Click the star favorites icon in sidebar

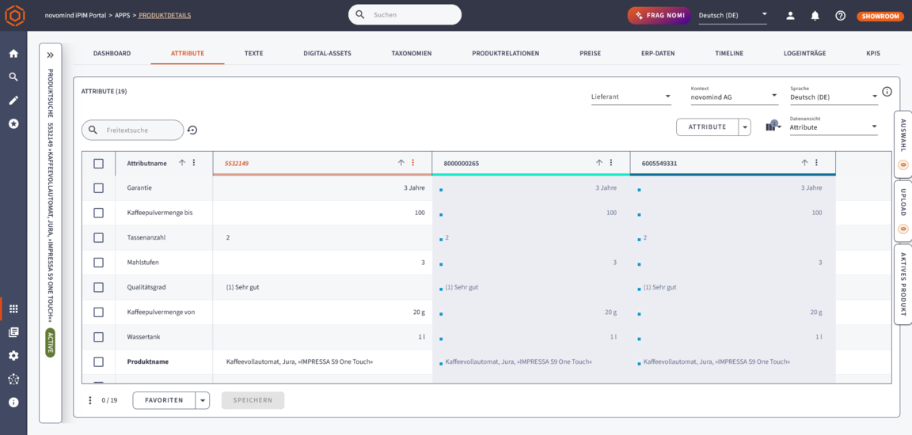point(13,124)
